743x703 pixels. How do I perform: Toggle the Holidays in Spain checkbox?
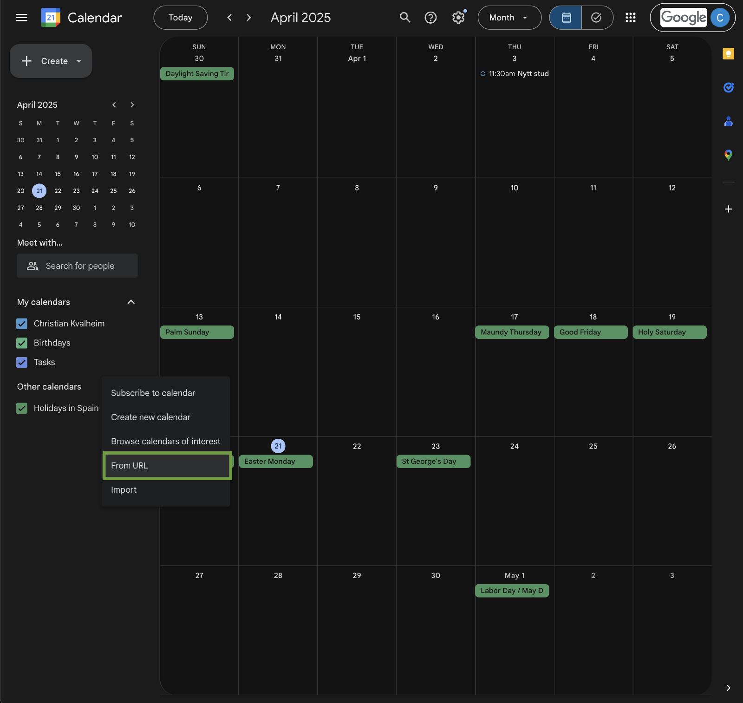[x=22, y=408]
